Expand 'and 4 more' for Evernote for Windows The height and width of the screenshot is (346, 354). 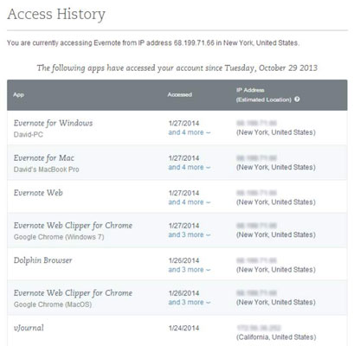coord(190,132)
